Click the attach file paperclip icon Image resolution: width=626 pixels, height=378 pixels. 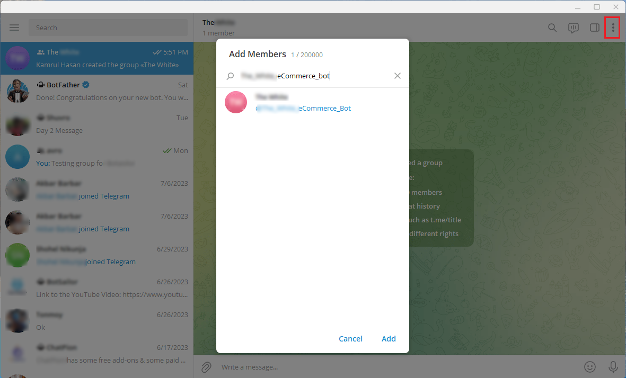pos(206,367)
